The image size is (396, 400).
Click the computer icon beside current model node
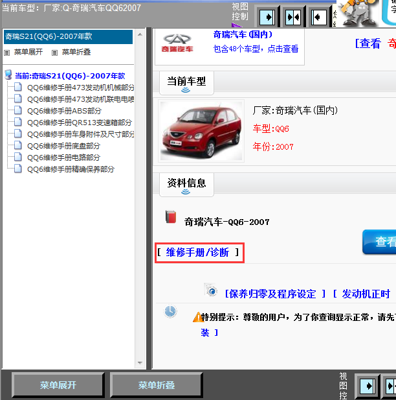(8, 75)
